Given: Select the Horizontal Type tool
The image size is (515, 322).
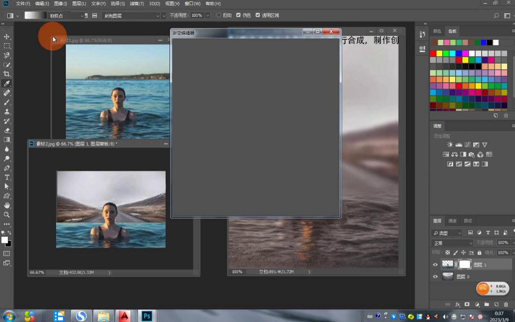Looking at the screenshot, I should click(6, 177).
